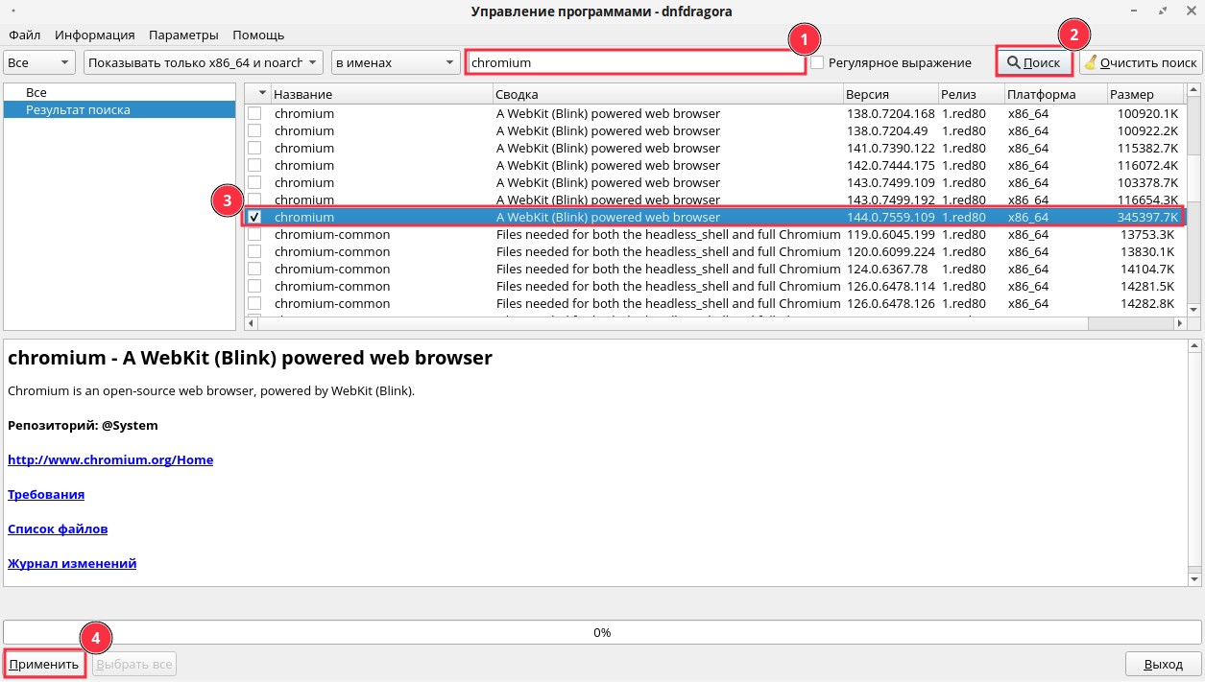The width and height of the screenshot is (1205, 682).
Task: Open the Файл menu
Action: point(24,35)
